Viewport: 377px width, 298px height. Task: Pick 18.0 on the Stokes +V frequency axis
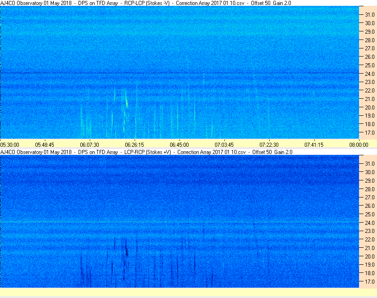(x=370, y=273)
